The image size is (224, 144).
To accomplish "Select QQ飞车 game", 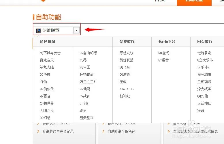I will tap(125, 67).
